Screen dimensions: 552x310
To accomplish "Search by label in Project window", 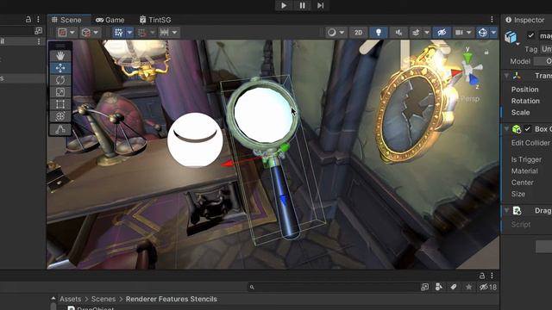I will [x=454, y=287].
